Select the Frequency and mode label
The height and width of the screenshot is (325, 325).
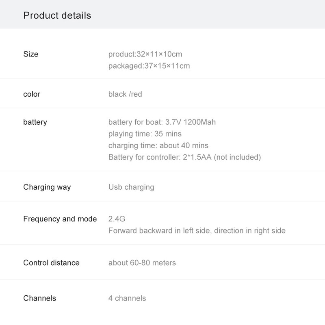[60, 219]
